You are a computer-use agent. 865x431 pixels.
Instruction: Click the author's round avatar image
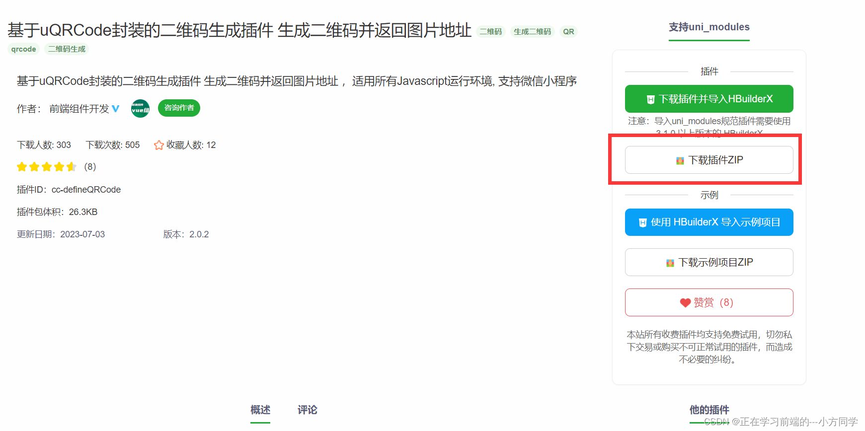[140, 108]
